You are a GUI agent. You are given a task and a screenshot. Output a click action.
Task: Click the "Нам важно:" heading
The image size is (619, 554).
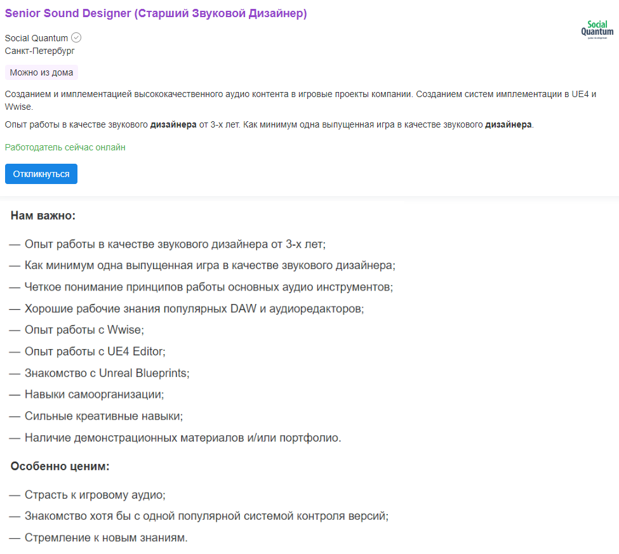pos(43,216)
